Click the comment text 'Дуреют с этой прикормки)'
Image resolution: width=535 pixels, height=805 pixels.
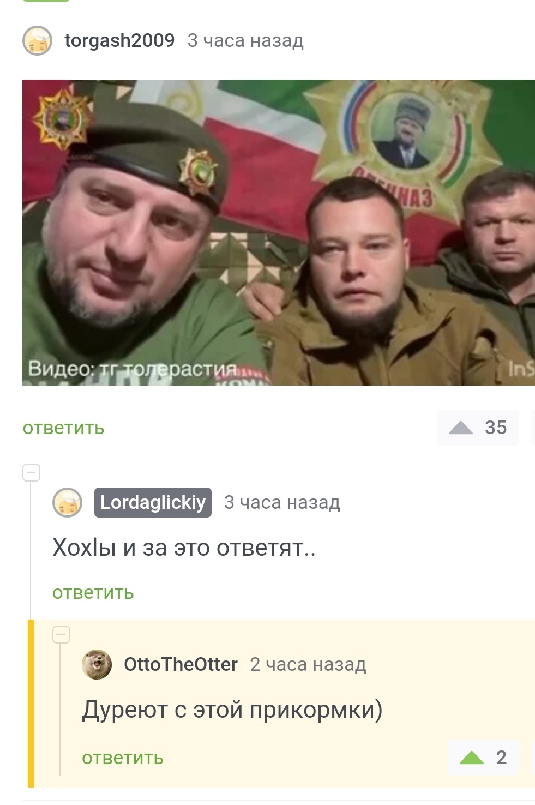pyautogui.click(x=232, y=710)
